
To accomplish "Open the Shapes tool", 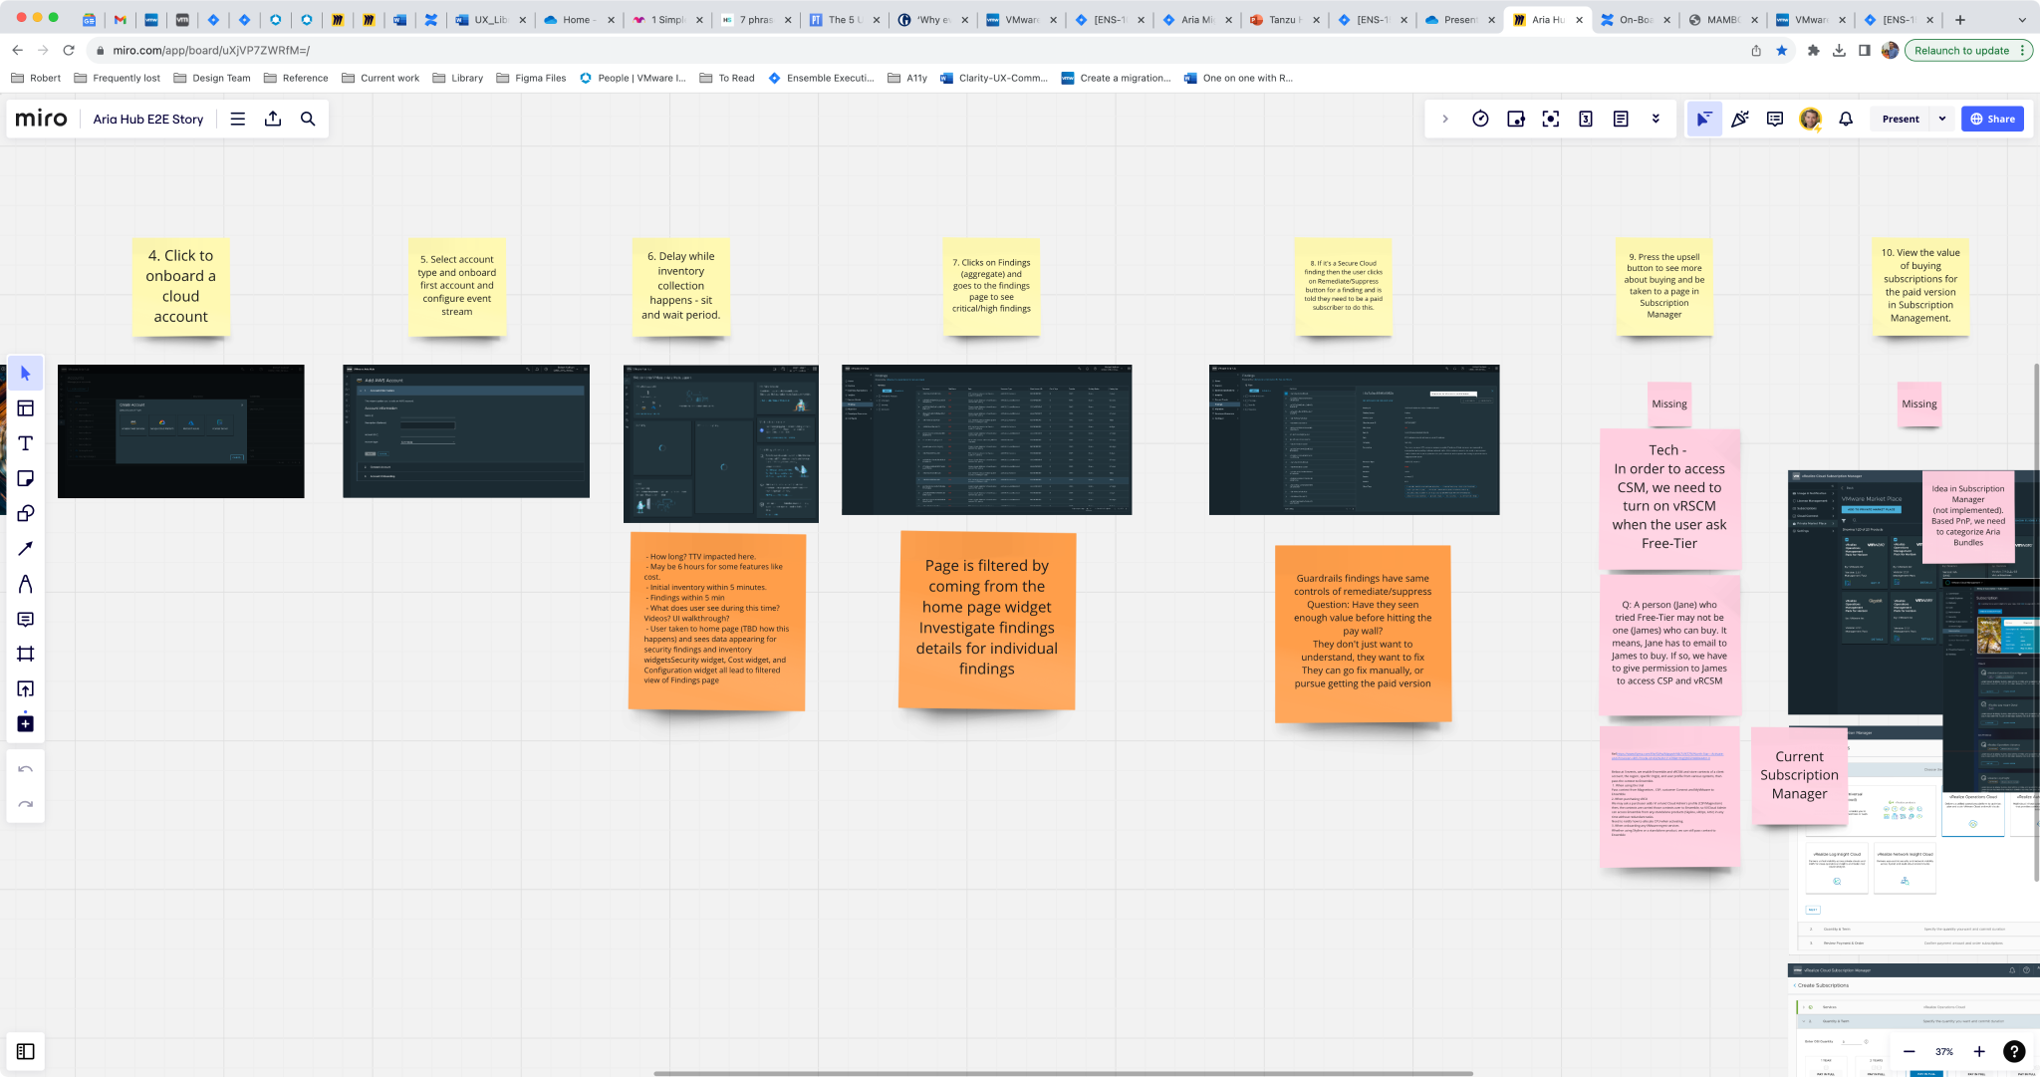I will 26,513.
